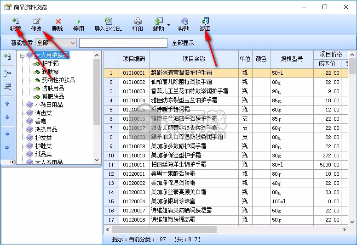Image resolution: width=357 pixels, height=245 pixels.
Task: Click the add sub-category icon in sidebar
Action: click(x=7, y=73)
